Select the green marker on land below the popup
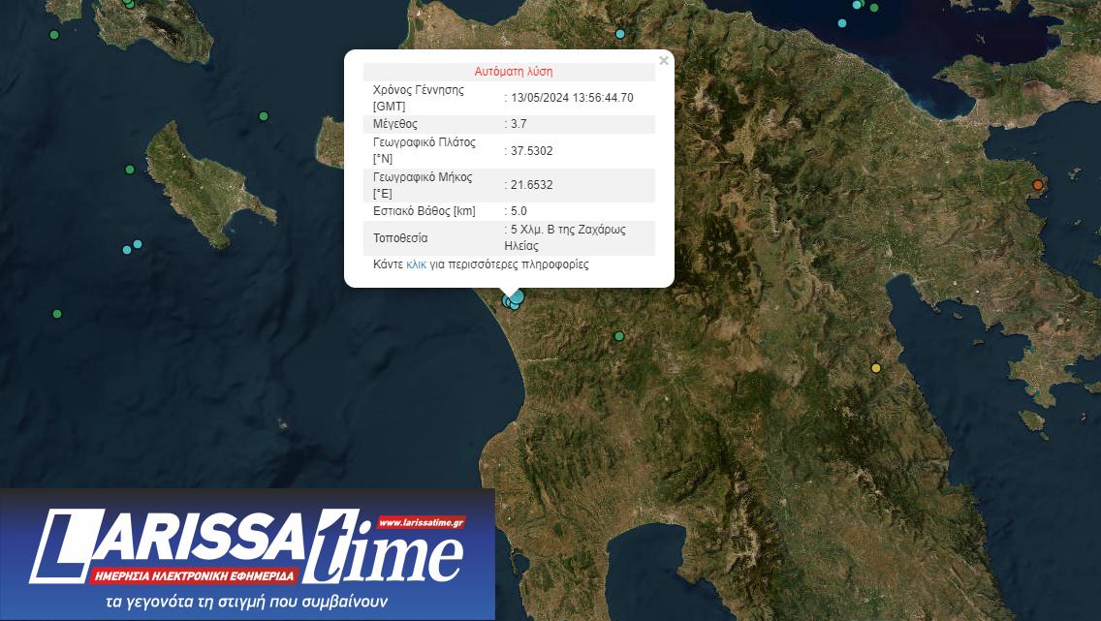Screen dimensions: 1101x621 pyautogui.click(x=619, y=337)
